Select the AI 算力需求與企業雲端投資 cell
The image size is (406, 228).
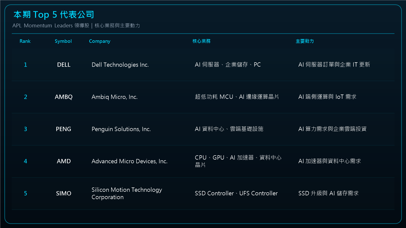(332, 129)
